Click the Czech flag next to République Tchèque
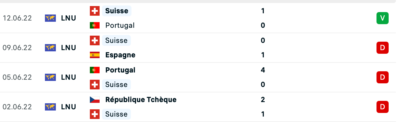Screen dimensions: 402x122 point(95,99)
